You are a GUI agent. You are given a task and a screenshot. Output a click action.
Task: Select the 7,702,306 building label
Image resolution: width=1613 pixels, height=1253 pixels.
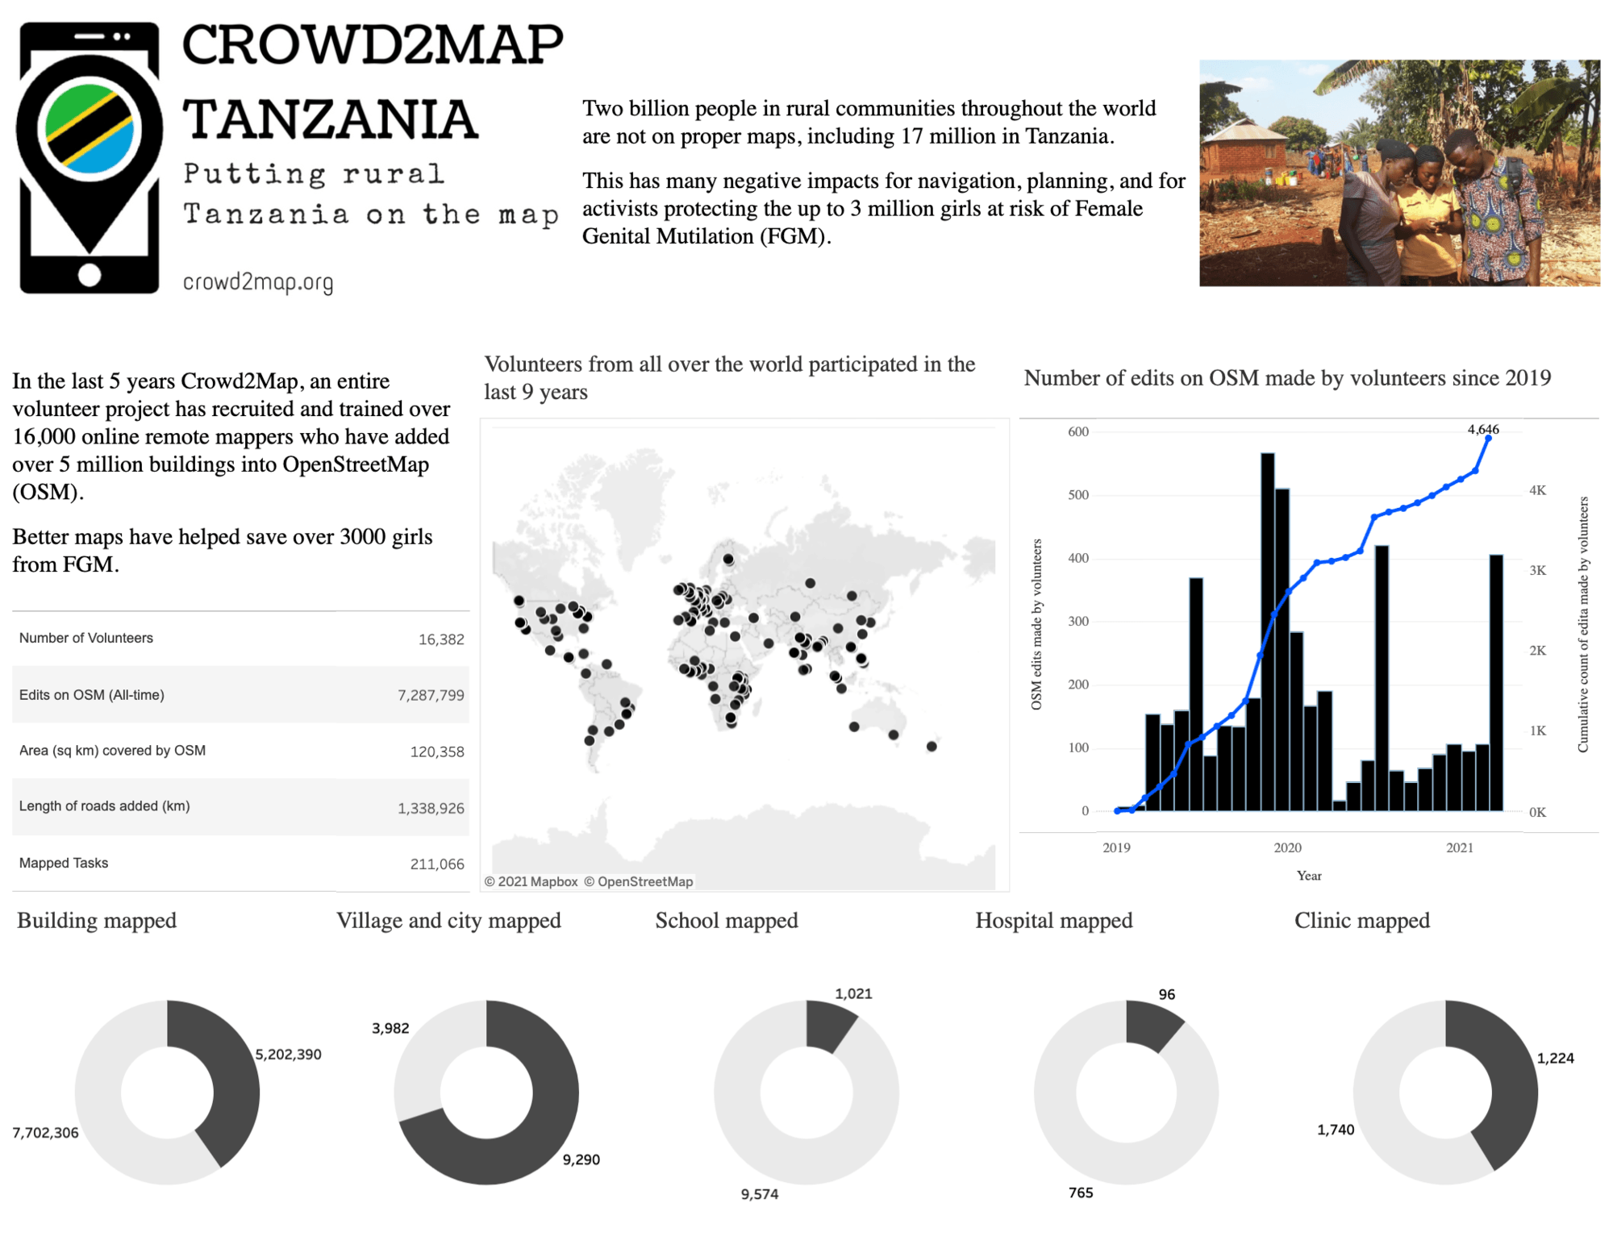point(45,1133)
